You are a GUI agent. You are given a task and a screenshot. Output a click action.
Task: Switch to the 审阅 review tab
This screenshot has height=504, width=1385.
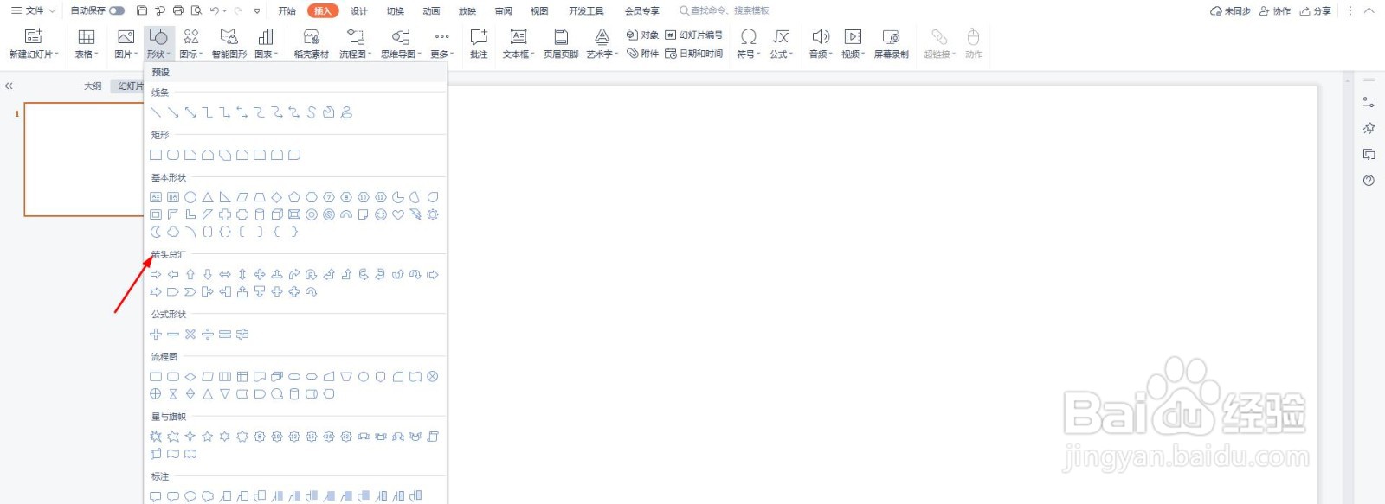coord(503,11)
